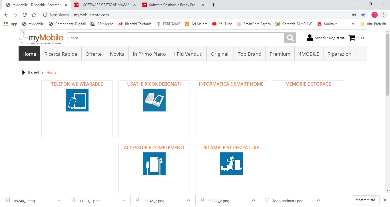
Task: Expand options for 99110_2.png download
Action: (x=124, y=200)
